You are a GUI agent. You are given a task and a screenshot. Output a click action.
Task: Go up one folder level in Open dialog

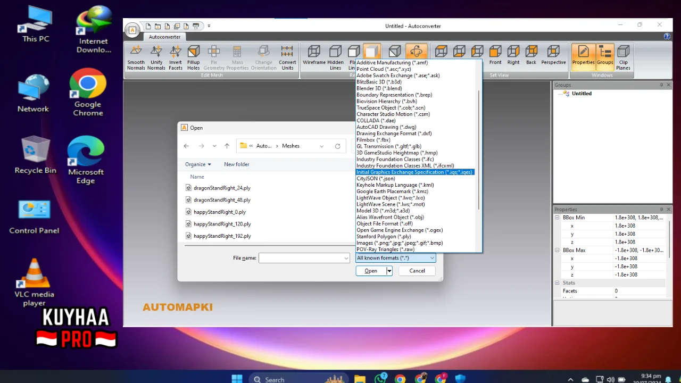point(227,146)
